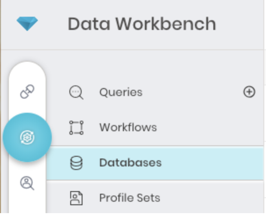
Task: Click space between Queries label and plus
Action: 193,92
